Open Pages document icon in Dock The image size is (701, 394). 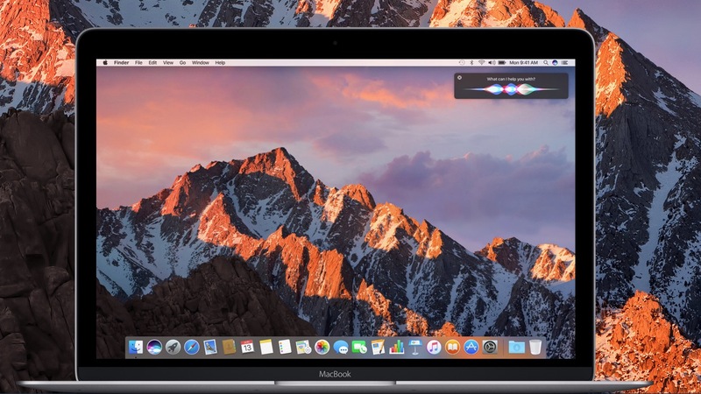click(x=378, y=347)
